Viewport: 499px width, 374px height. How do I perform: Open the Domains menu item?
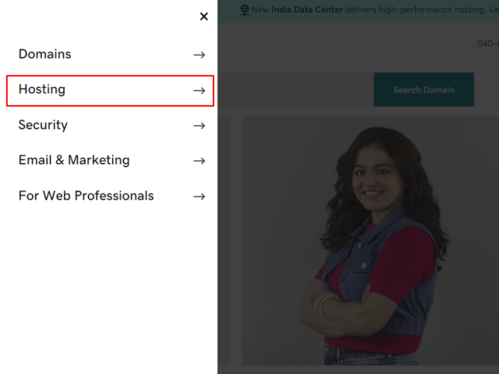point(45,54)
